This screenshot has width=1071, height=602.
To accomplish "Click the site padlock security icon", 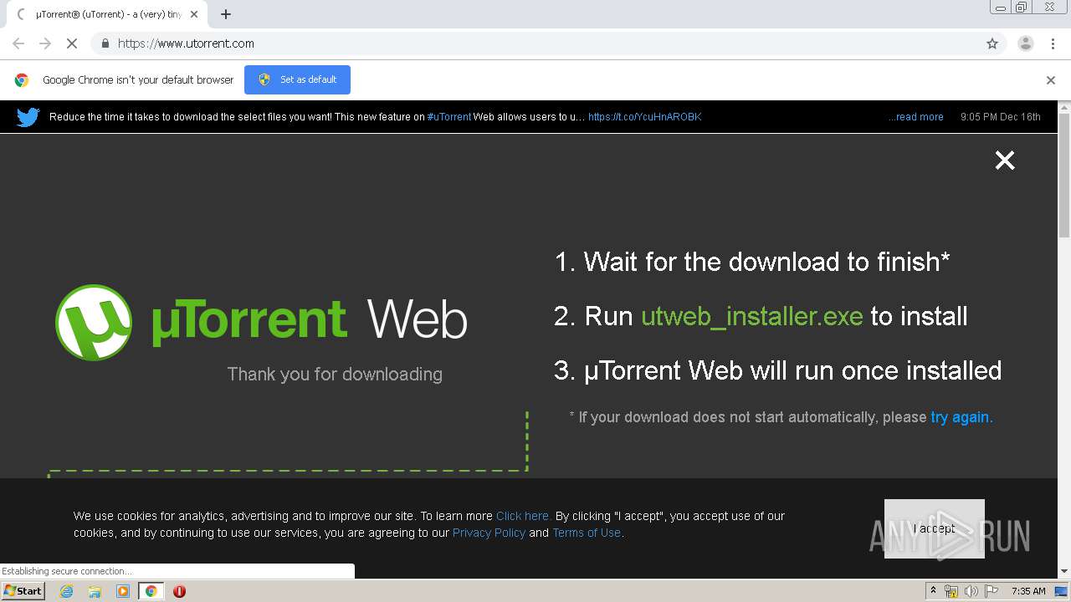I will click(105, 43).
